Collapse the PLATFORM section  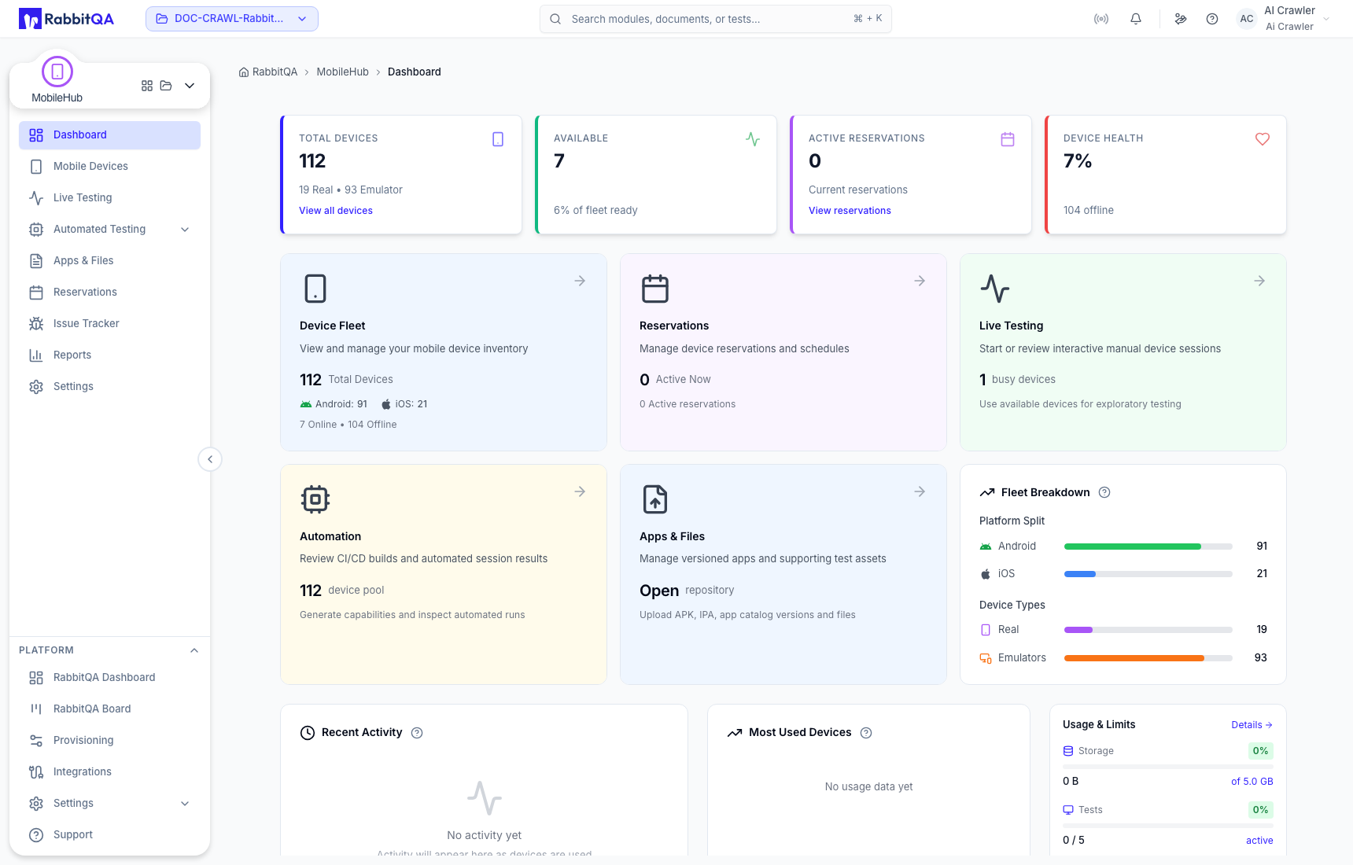coord(194,650)
